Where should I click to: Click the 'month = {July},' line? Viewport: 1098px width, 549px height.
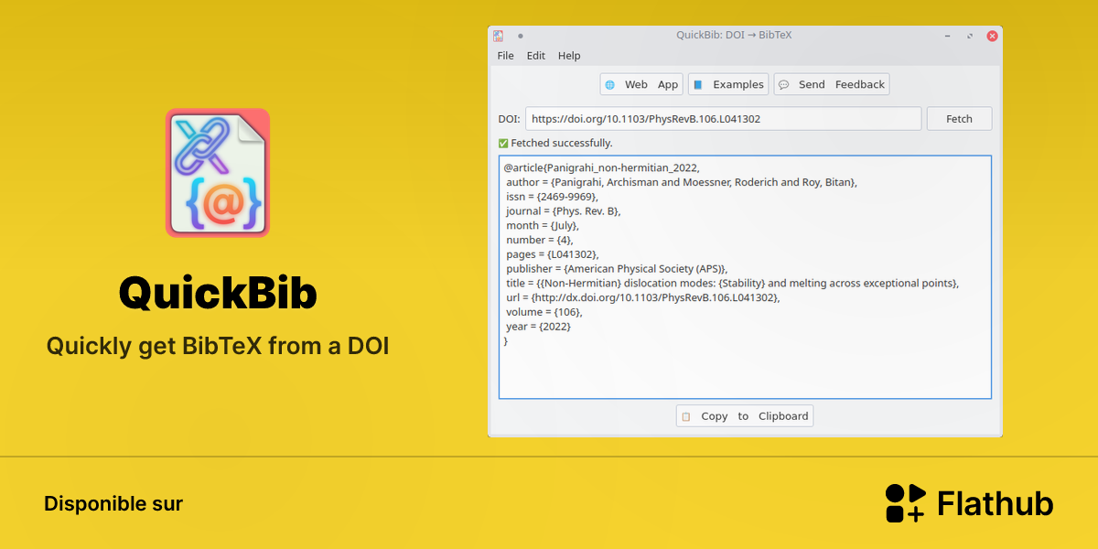[x=543, y=225]
